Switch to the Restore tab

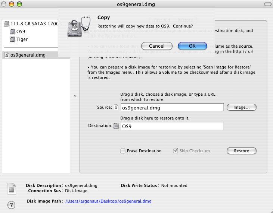point(185,20)
